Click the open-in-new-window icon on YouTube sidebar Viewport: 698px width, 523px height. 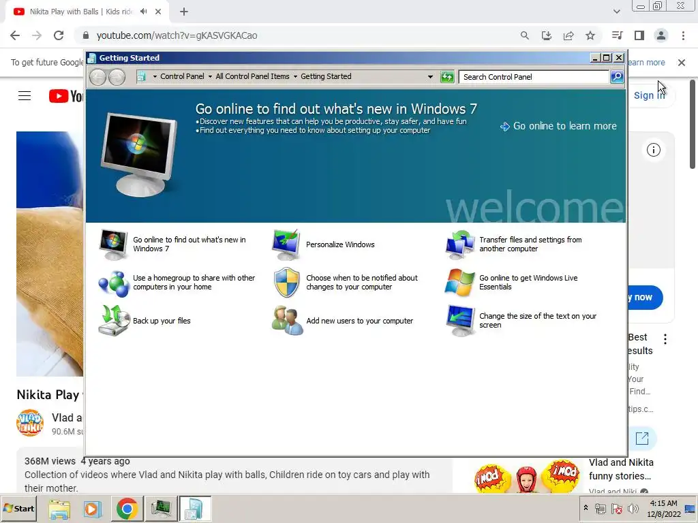(642, 439)
